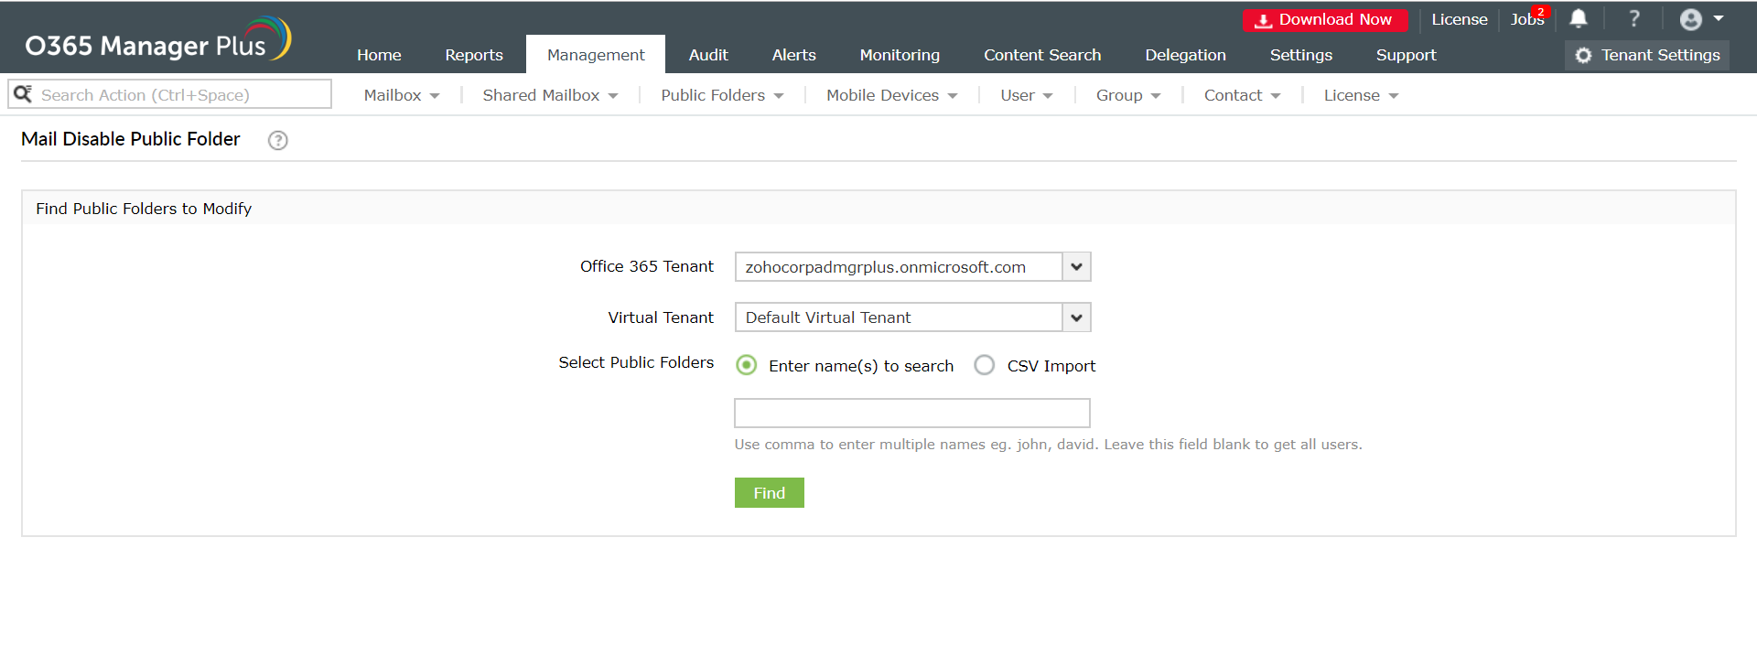Select the CSV Import option
This screenshot has height=645, width=1757.
click(x=985, y=365)
